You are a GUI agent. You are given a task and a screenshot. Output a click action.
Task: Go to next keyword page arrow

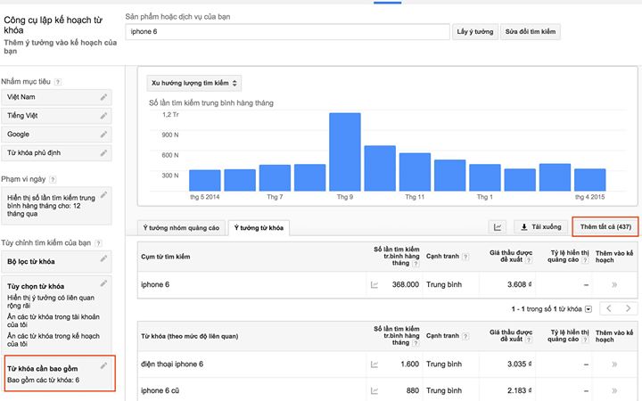[x=628, y=308]
